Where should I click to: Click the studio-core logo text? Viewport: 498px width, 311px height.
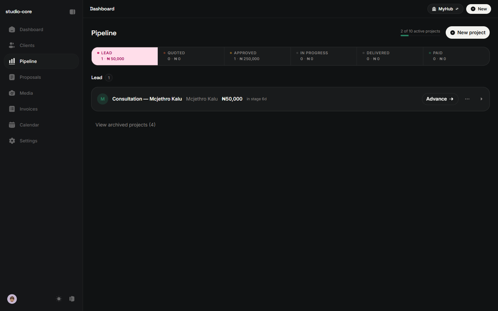point(19,11)
